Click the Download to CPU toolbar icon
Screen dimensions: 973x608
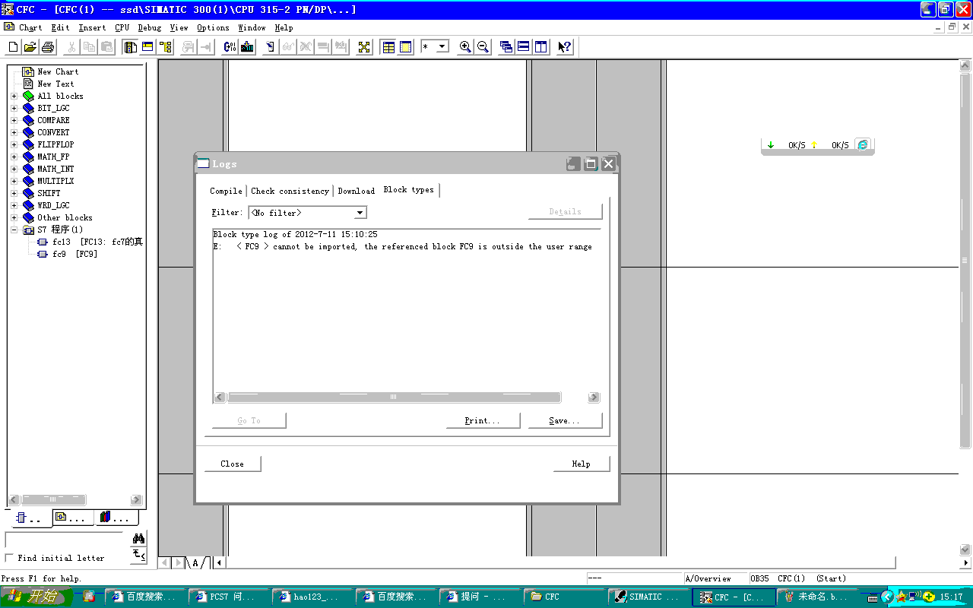coord(247,47)
